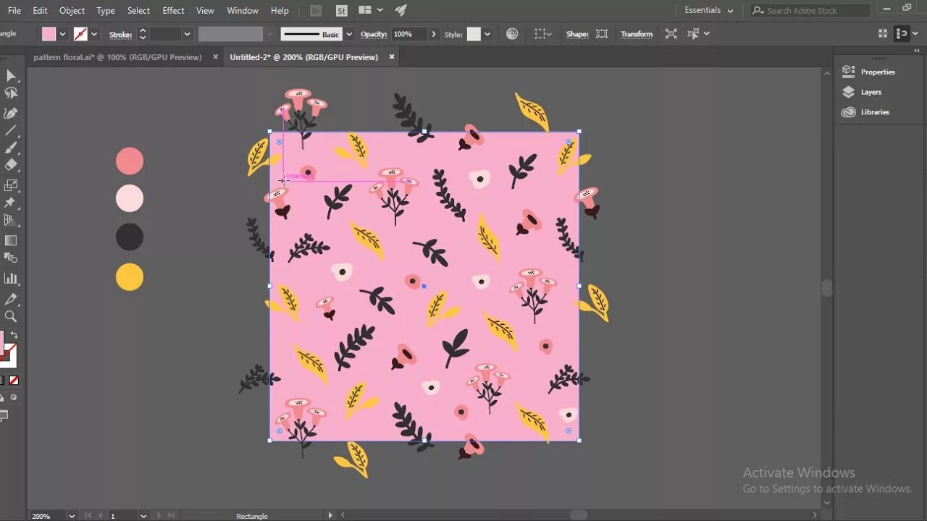
Task: Select the Gradient tool
Action: [10, 240]
